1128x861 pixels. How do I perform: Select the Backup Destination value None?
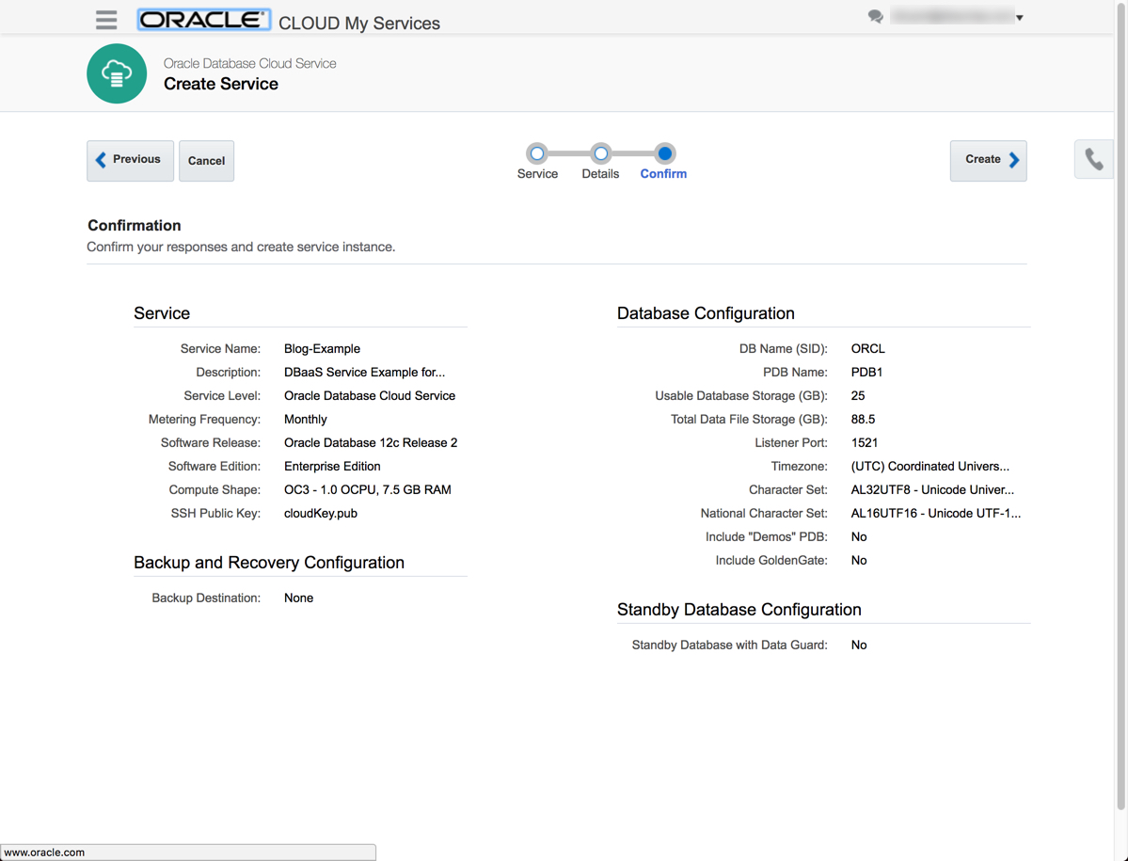298,598
